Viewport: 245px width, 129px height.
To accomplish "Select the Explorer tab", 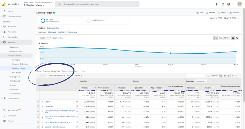I will pyautogui.click(x=42, y=28).
